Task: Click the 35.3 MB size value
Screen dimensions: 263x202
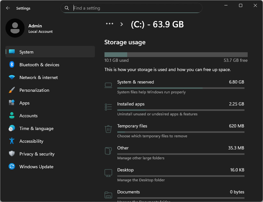Action: tap(236, 148)
